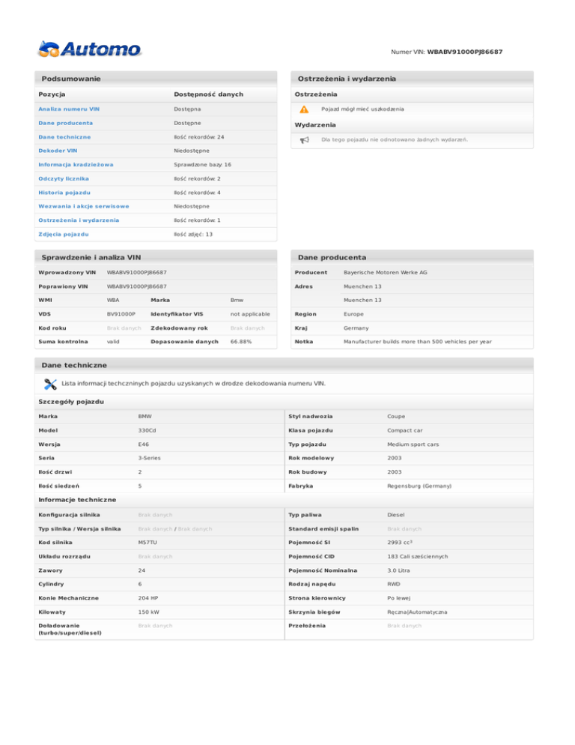View Historia pojazdu link

click(65, 193)
